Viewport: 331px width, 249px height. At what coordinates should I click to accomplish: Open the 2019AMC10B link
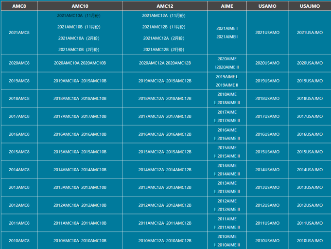click(x=94, y=81)
